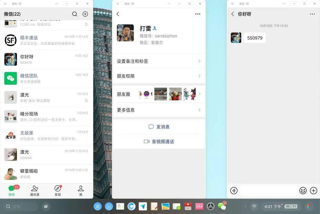Open the 我 tab
Viewport: 320px width, 214px height.
tap(81, 191)
